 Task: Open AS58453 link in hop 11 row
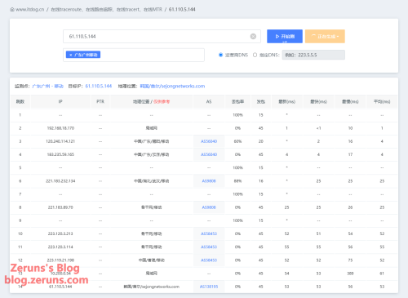[209, 247]
